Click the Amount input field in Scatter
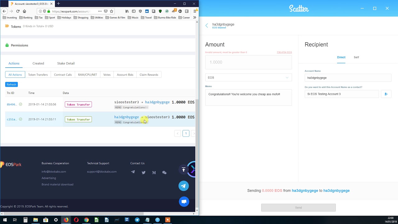This screenshot has height=224, width=398. pyautogui.click(x=248, y=62)
